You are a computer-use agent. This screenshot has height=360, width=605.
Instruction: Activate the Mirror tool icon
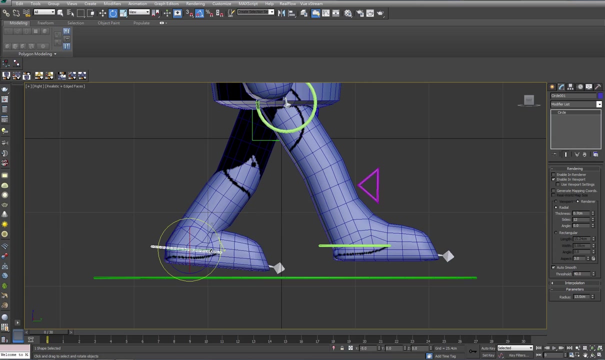[x=280, y=13]
